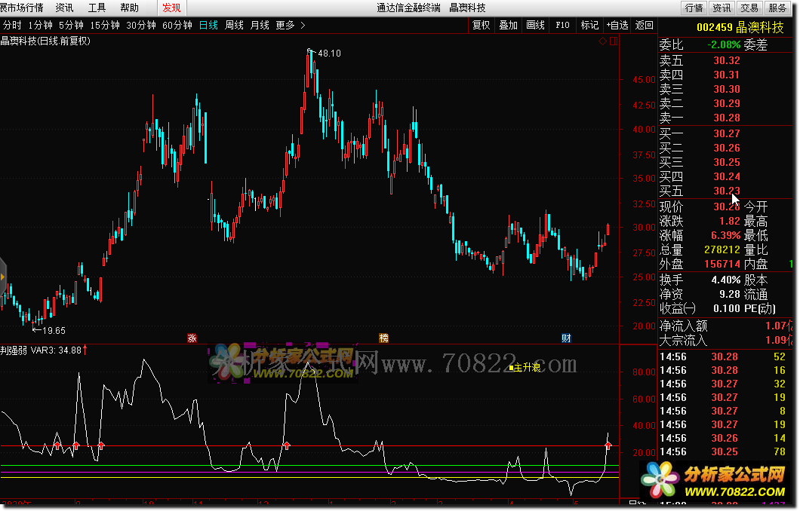Open the 发现 tab
This screenshot has height=511, width=800.
[x=171, y=8]
